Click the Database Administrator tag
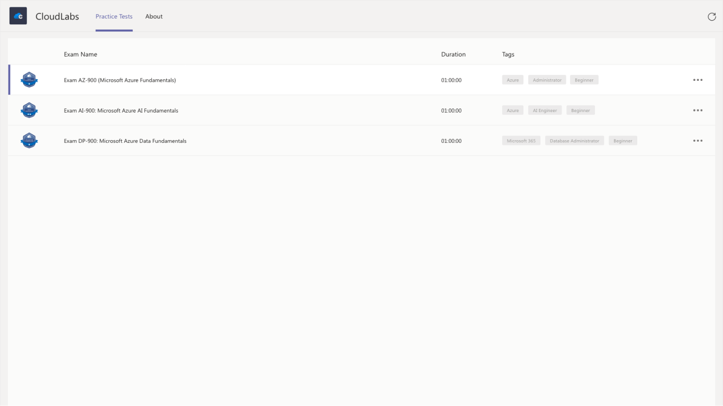723x406 pixels. pyautogui.click(x=574, y=141)
